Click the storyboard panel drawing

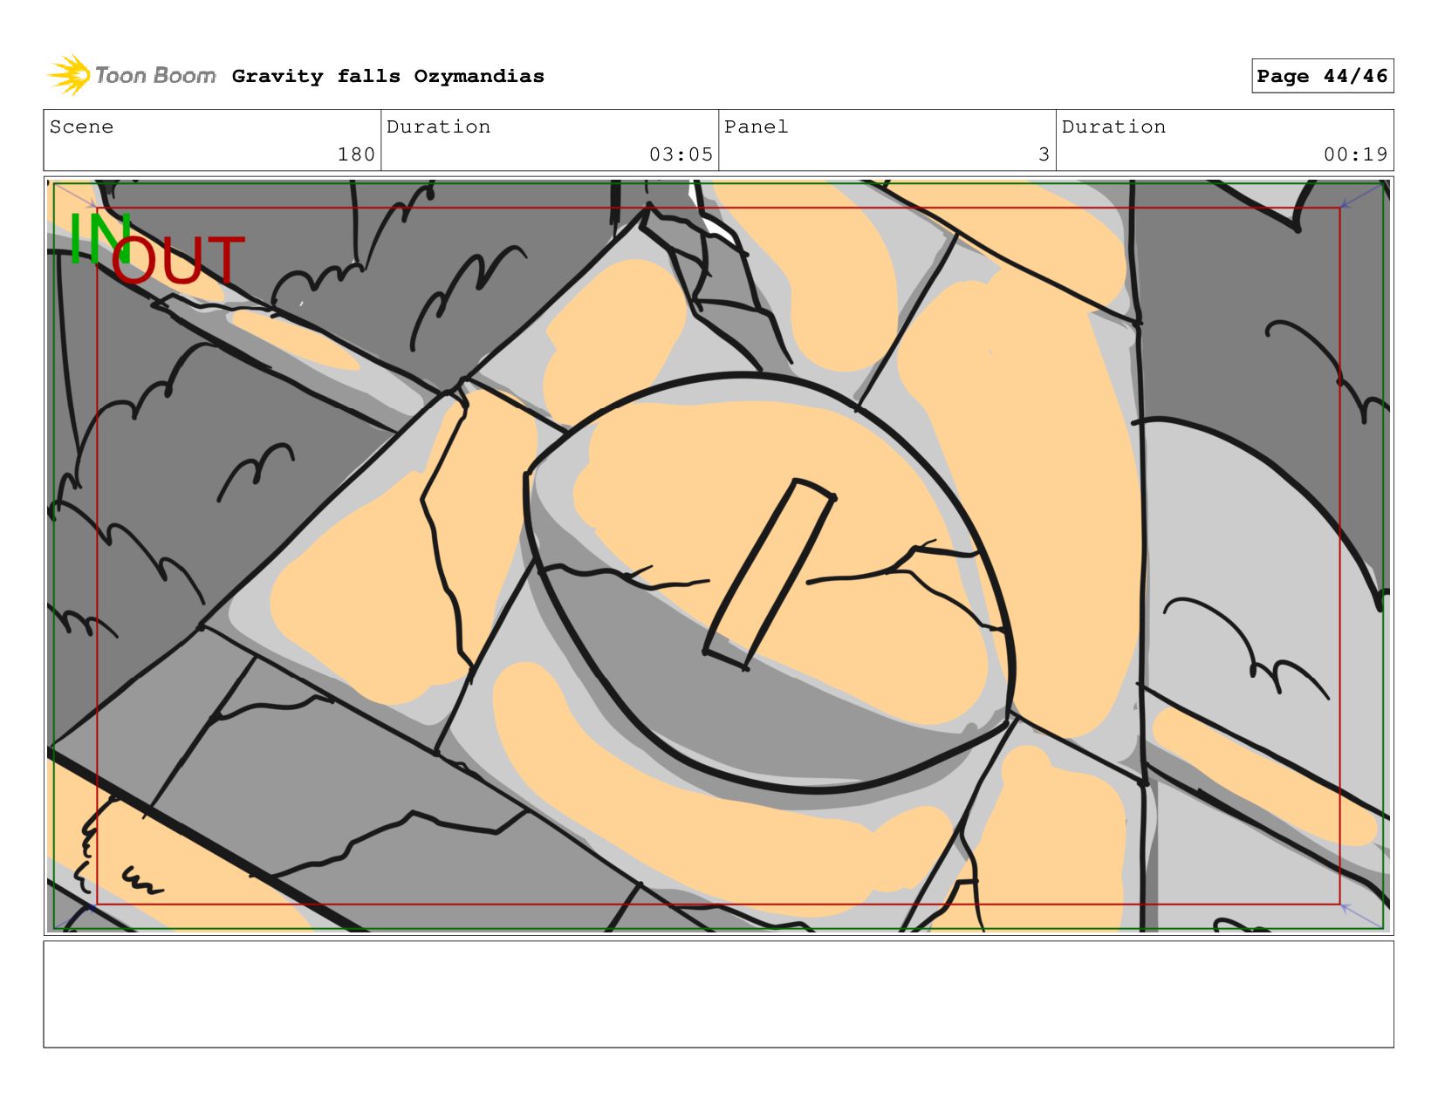[x=718, y=556]
